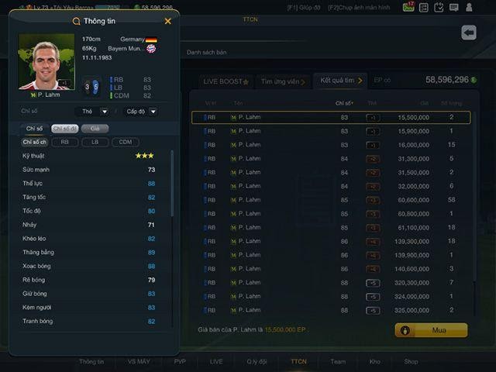Select P. Lahm row priced 140,600,000
496x372 pixels.
tap(331, 269)
